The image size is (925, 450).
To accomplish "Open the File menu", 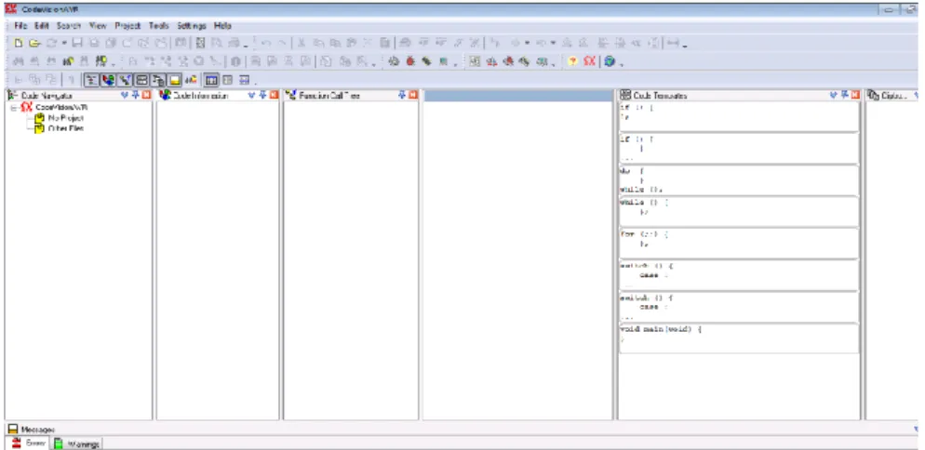I will pyautogui.click(x=20, y=26).
